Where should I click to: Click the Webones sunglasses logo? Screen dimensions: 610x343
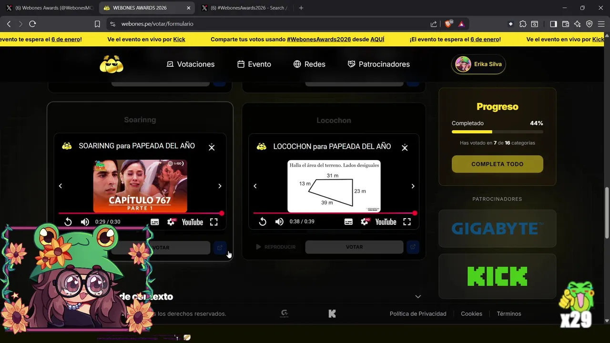click(112, 64)
